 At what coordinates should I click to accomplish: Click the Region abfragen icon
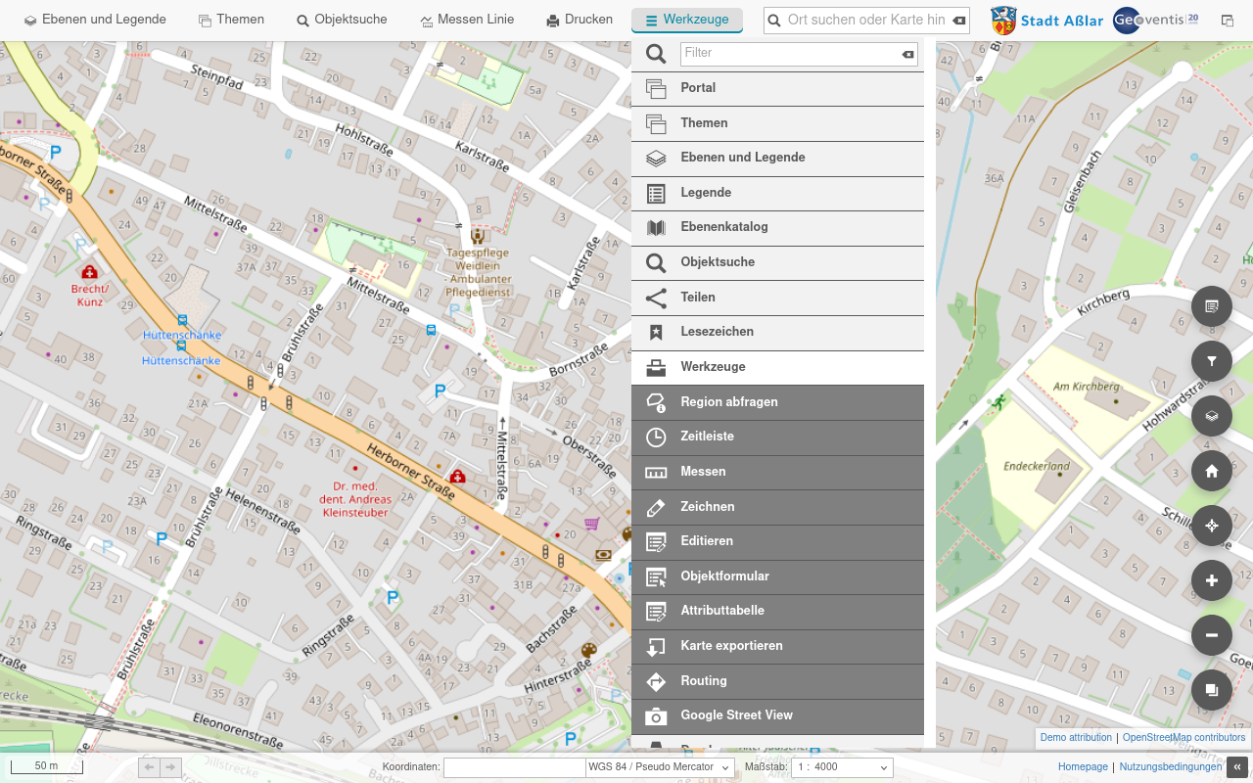pyautogui.click(x=656, y=402)
